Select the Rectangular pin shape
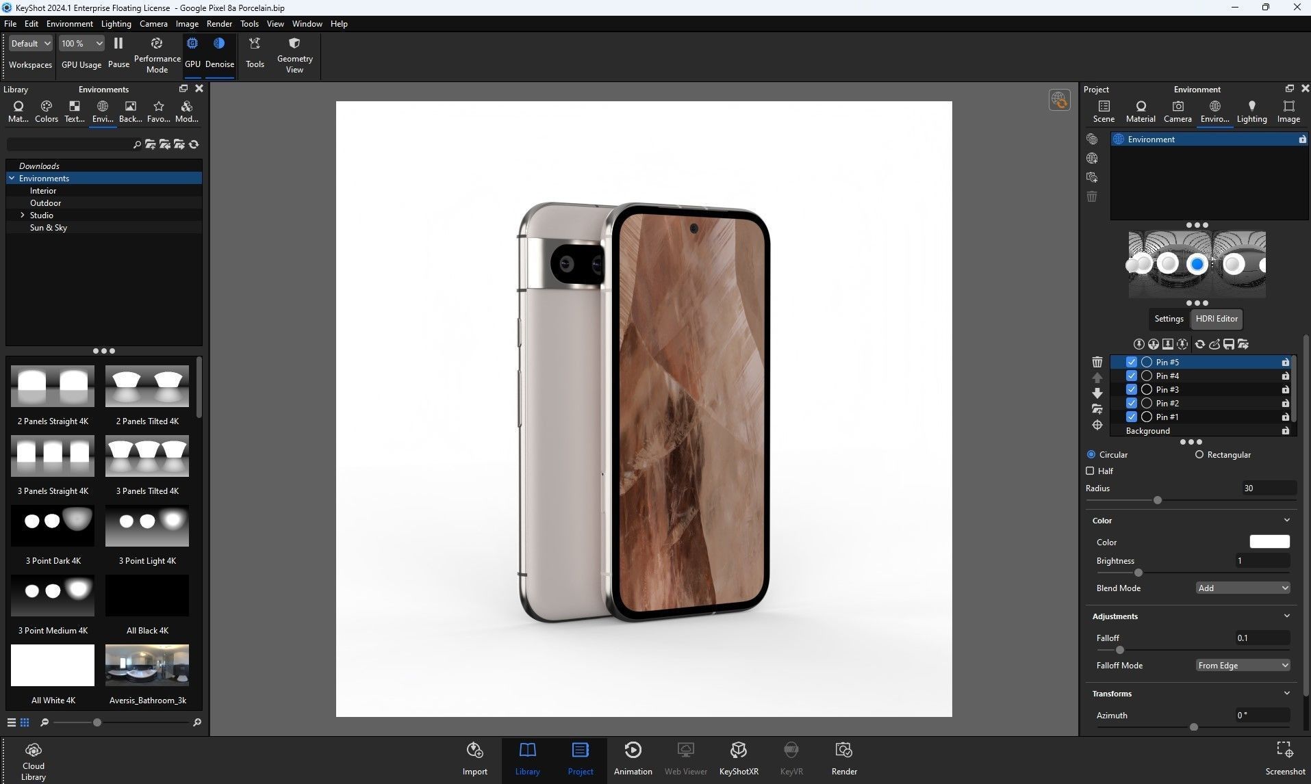Image resolution: width=1311 pixels, height=784 pixels. pyautogui.click(x=1199, y=454)
